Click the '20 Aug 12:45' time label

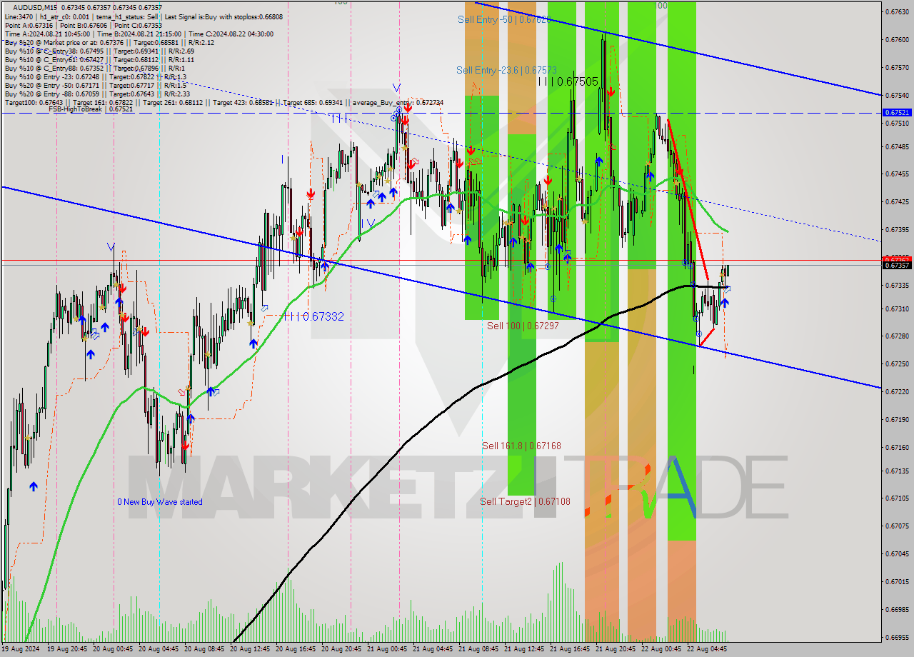[251, 650]
